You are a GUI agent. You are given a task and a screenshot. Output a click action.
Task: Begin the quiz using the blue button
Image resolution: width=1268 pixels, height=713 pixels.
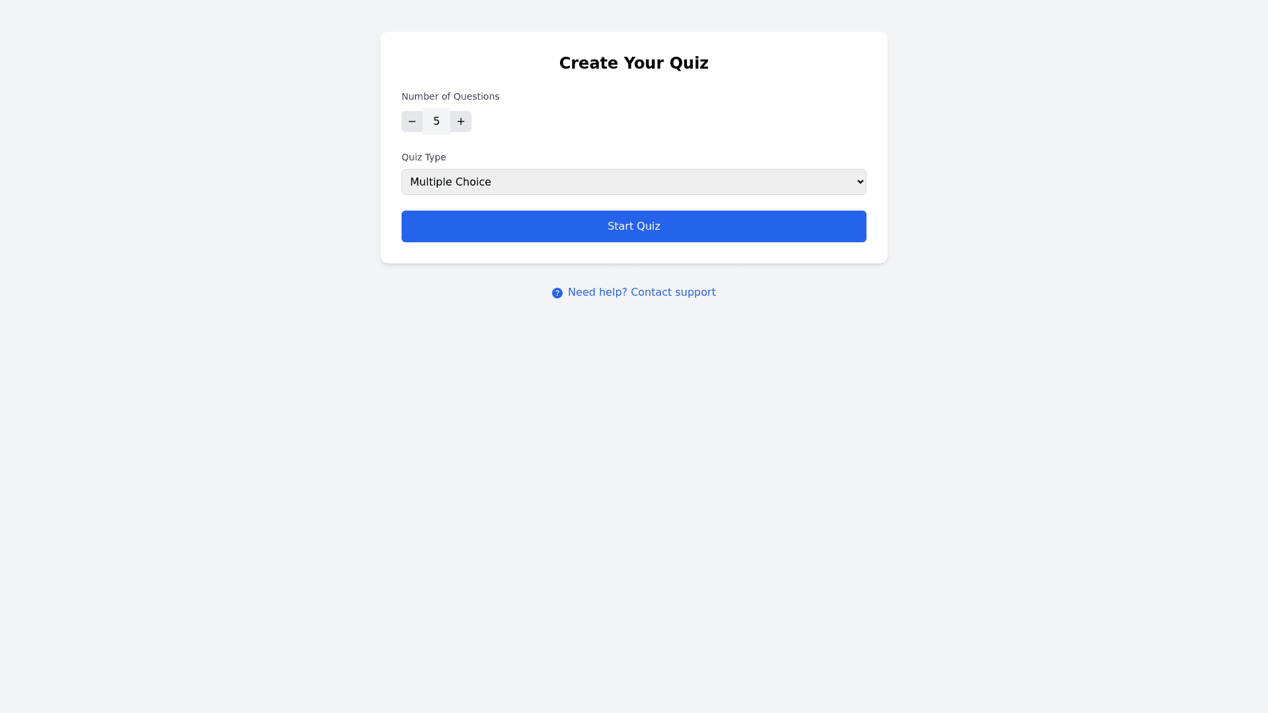[x=633, y=226]
